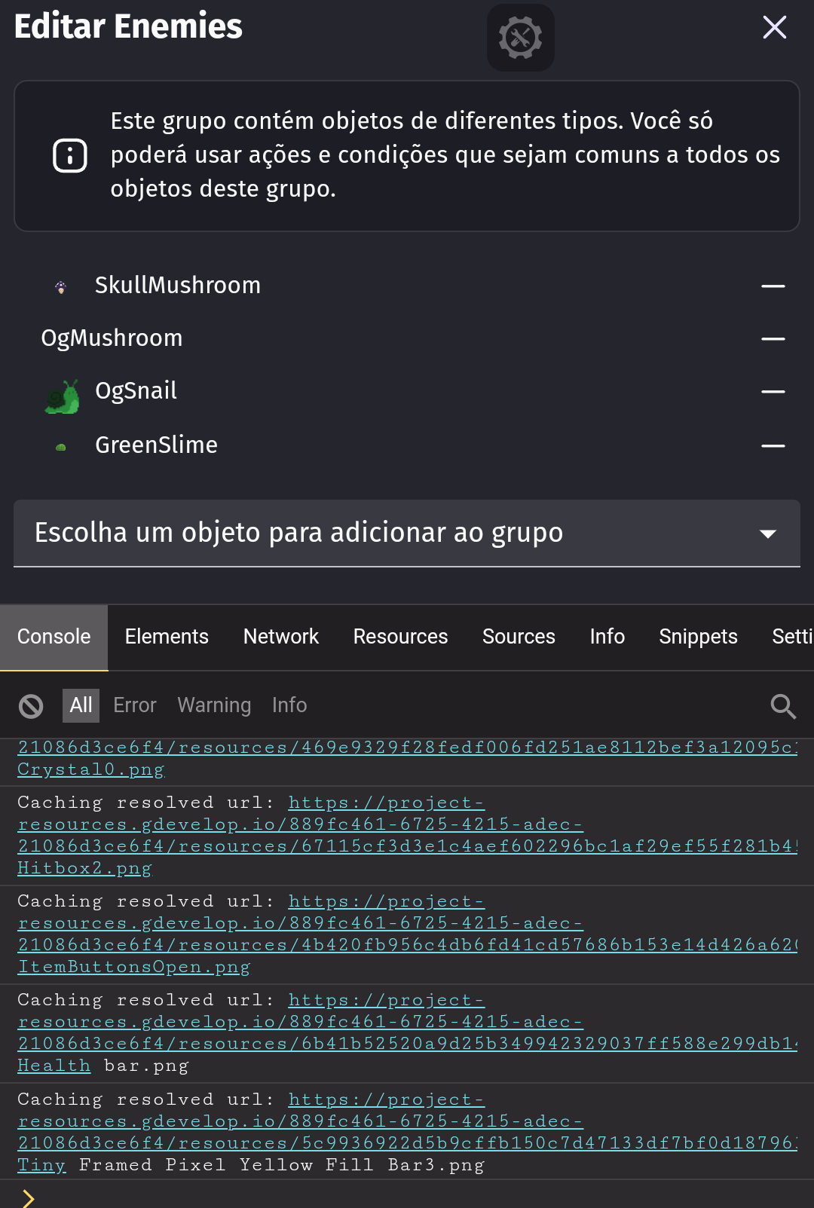Image resolution: width=814 pixels, height=1208 pixels.
Task: Click the info icon in the notice box
Action: tap(70, 156)
